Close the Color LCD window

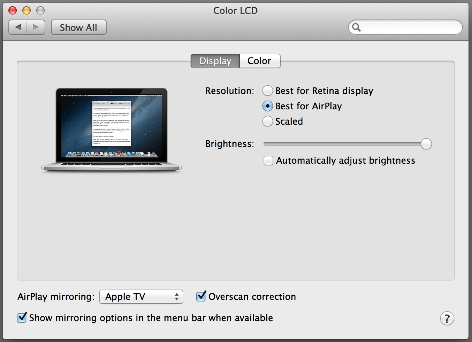(13, 10)
